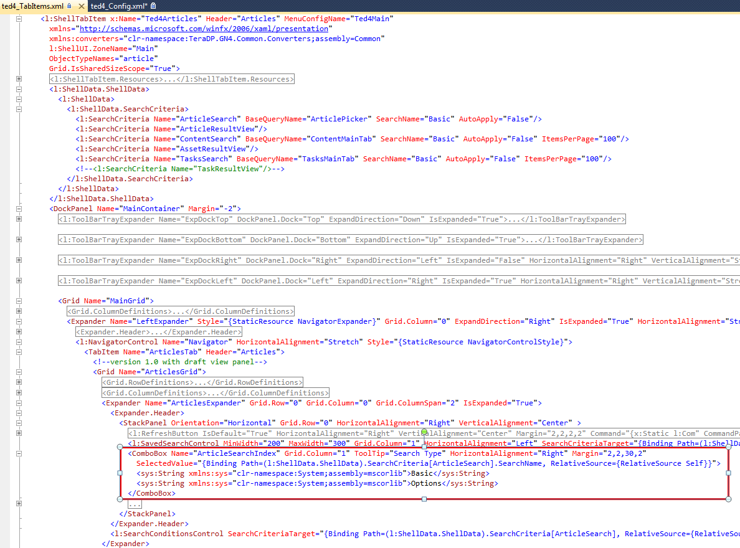Collapse the l:ShellData.ShellData element
Screen dimensions: 740x548
point(19,88)
